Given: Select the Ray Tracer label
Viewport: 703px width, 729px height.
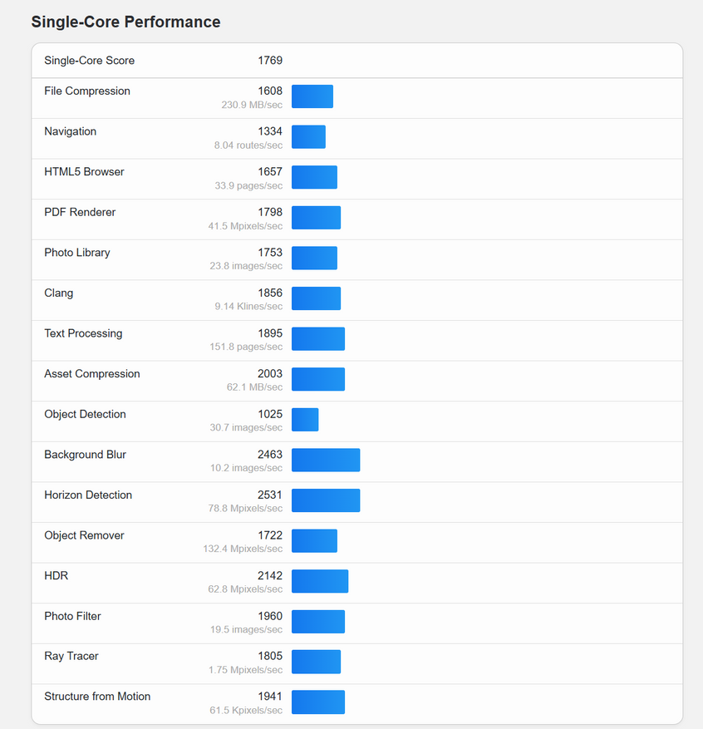Looking at the screenshot, I should 71,656.
